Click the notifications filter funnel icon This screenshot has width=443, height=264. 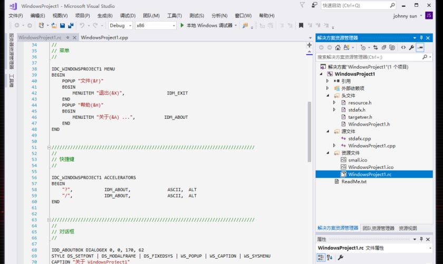(x=302, y=5)
